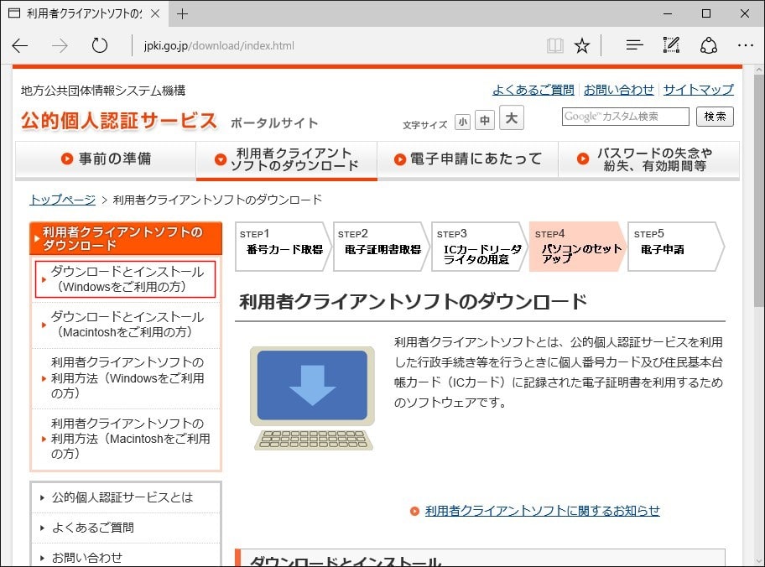Expand 公的個人認証サービスとは sidebar item
This screenshot has height=567, width=765.
tap(122, 497)
